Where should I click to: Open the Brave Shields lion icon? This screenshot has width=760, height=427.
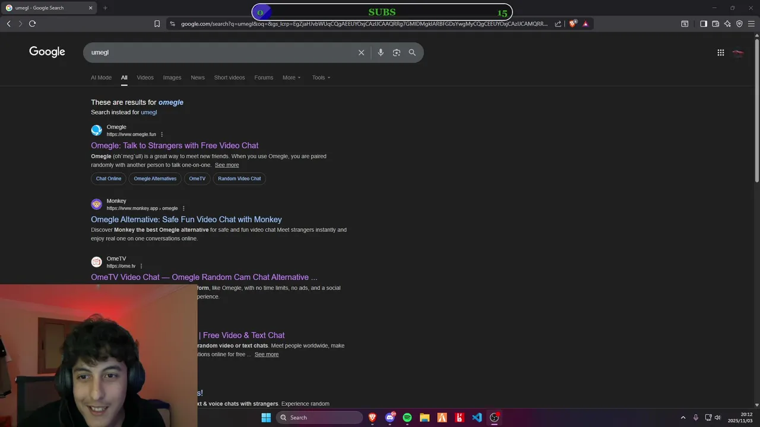point(573,24)
